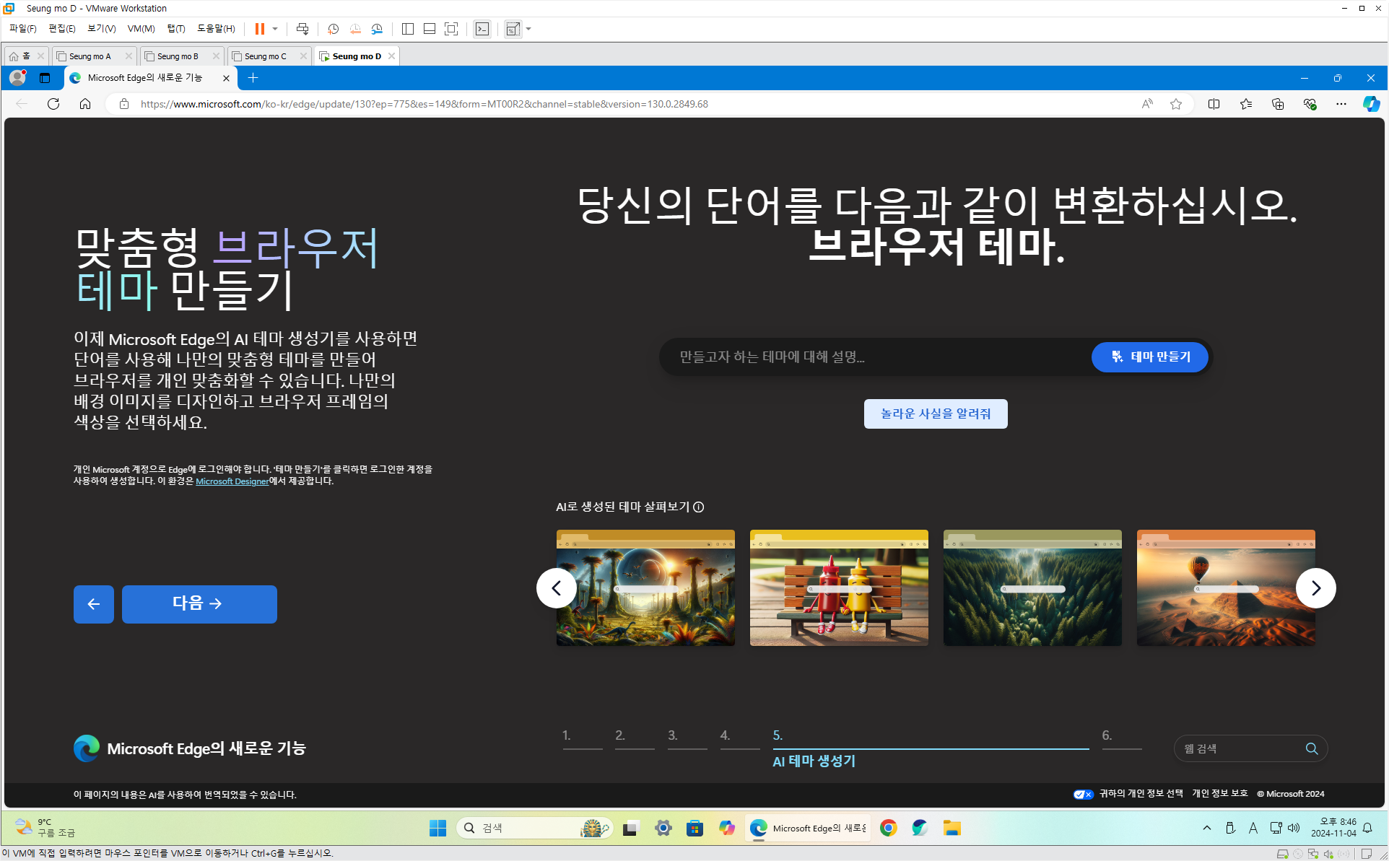Switch to Seung mo B tab

[x=178, y=56]
